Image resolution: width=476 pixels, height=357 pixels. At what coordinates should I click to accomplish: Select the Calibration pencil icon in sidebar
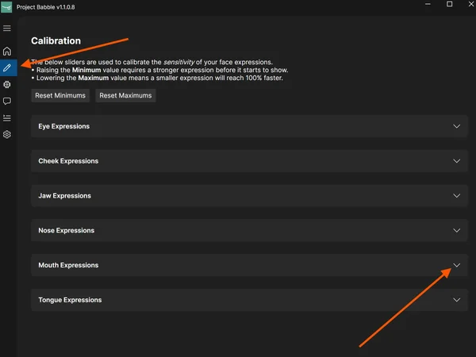7,68
